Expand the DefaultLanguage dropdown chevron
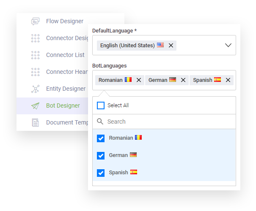Viewport: 256px width, 211px height. pos(228,45)
